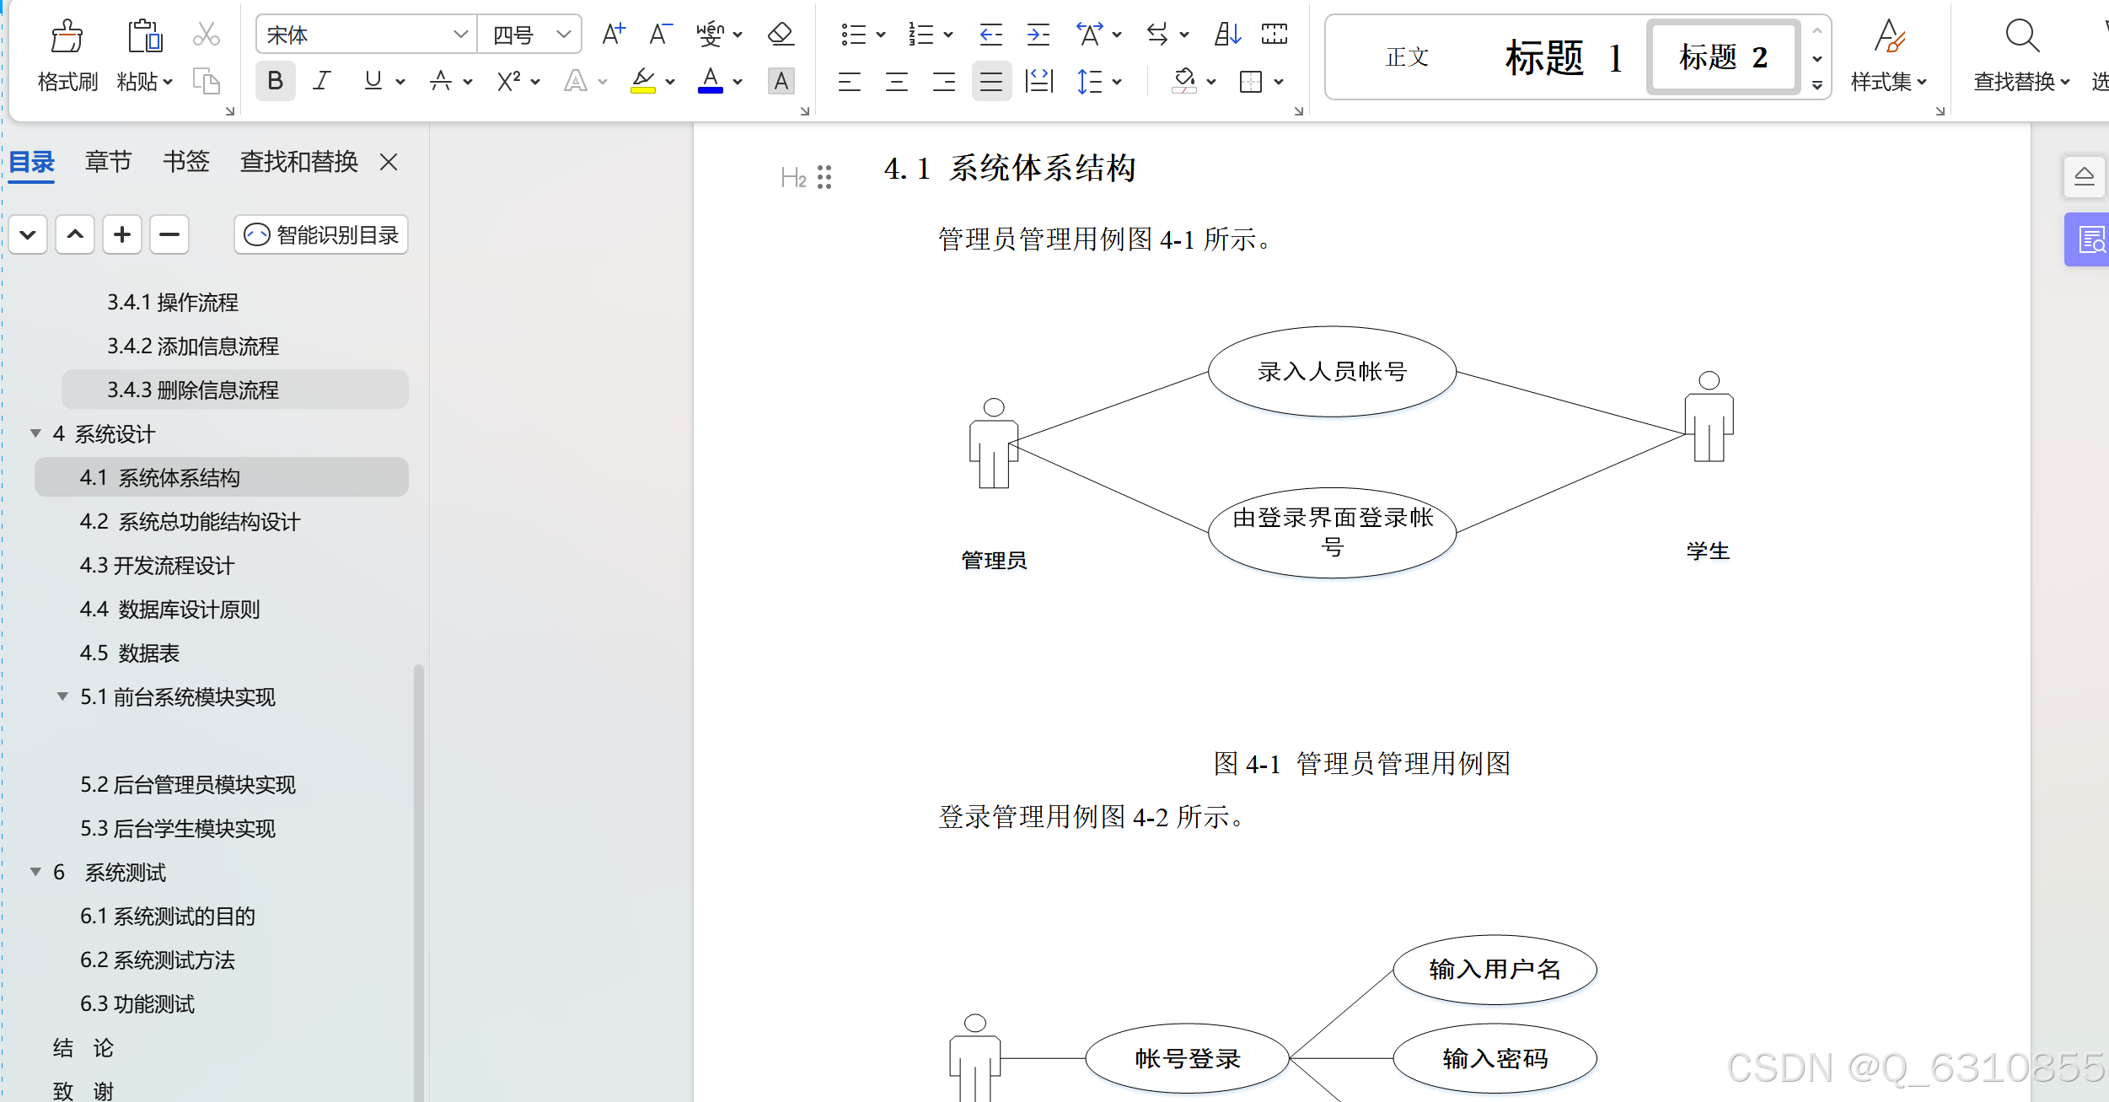Toggle character shading A button
2109x1102 pixels.
[x=781, y=82]
